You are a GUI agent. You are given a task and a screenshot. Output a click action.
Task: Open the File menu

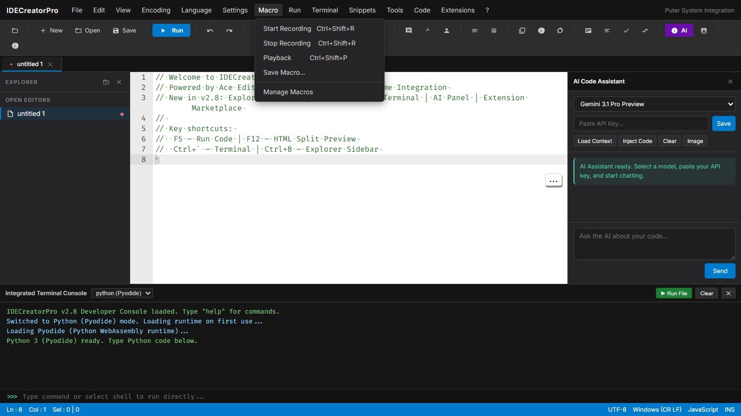pos(77,10)
